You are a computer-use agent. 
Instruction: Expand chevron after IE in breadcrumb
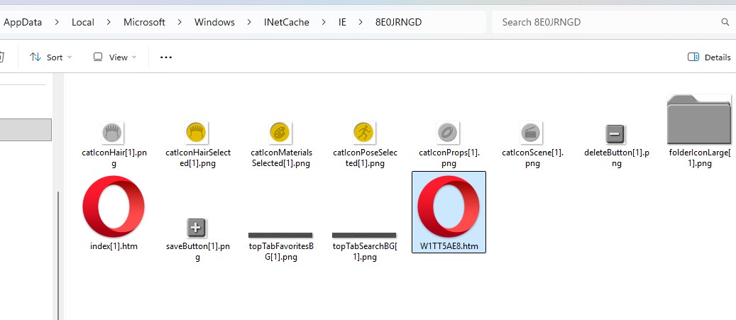361,22
